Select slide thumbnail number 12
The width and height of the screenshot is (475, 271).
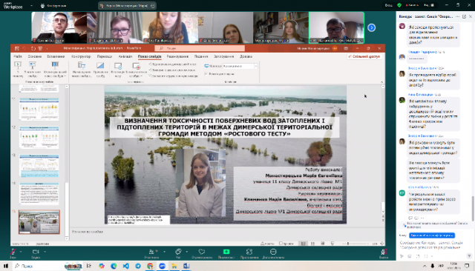pos(39,137)
